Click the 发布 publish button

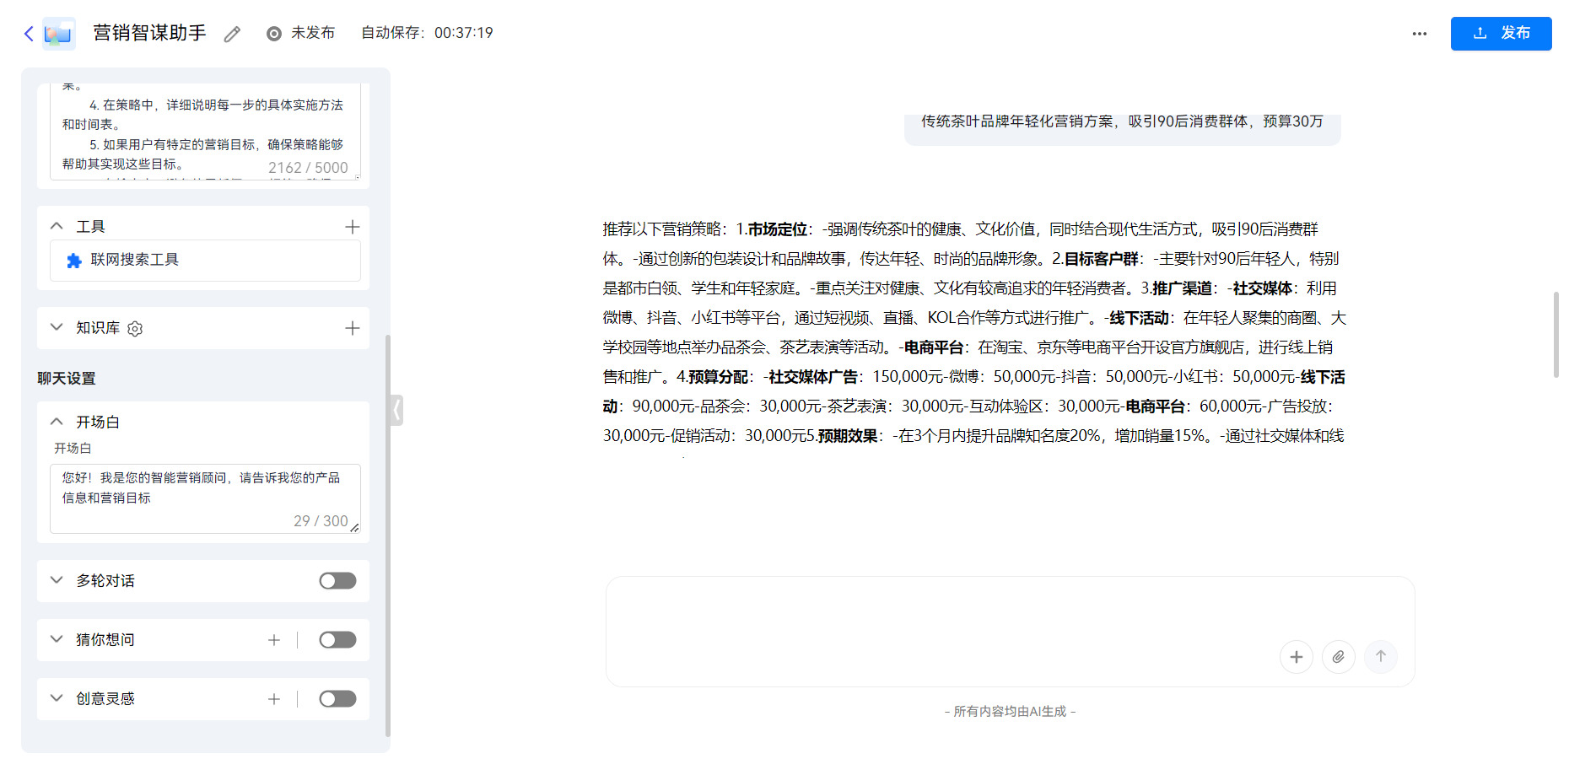pos(1501,33)
